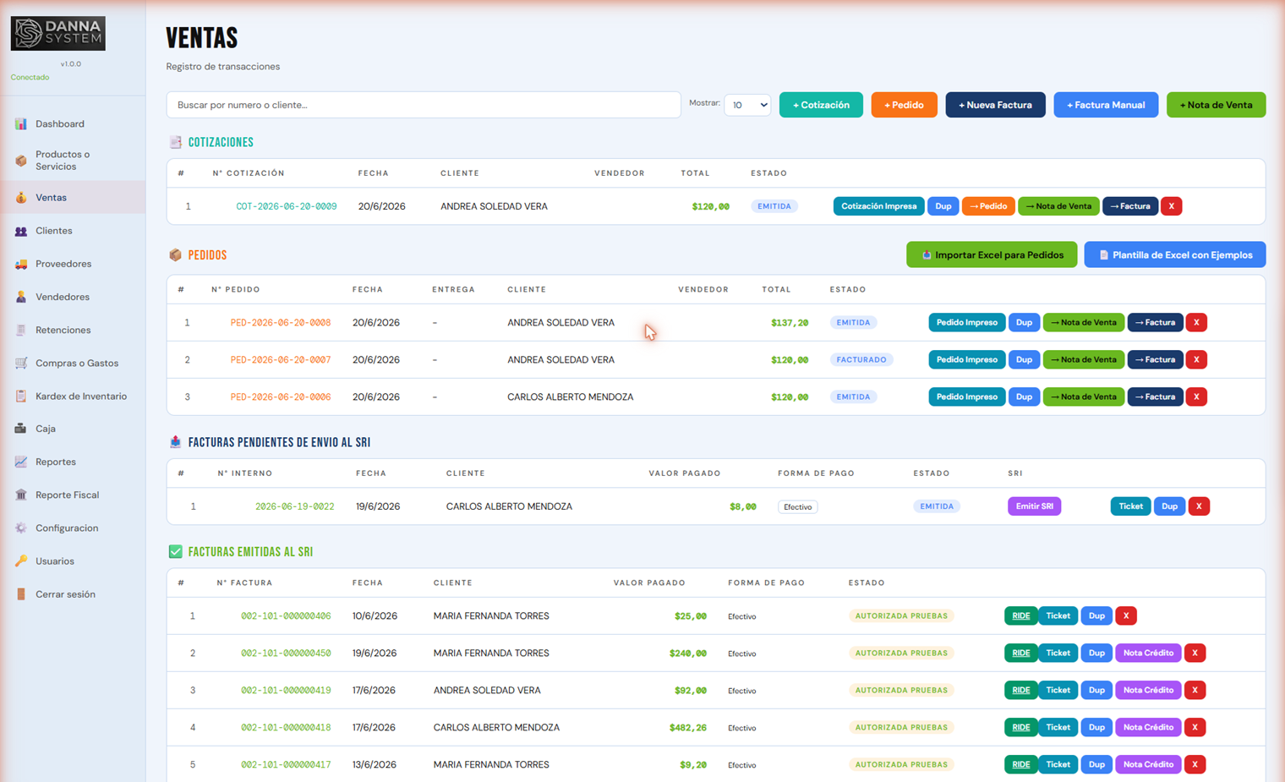Viewport: 1285px width, 782px height.
Task: Click the + Nueva Factura button
Action: (x=995, y=105)
